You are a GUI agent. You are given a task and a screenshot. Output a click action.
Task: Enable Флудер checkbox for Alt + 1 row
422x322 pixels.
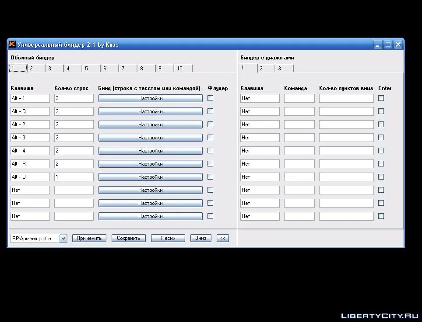point(210,98)
